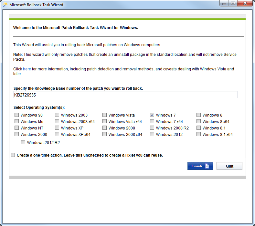Viewport: 255px width, 226px height.
Task: Select the Windows 2012 checkbox
Action: click(152, 134)
